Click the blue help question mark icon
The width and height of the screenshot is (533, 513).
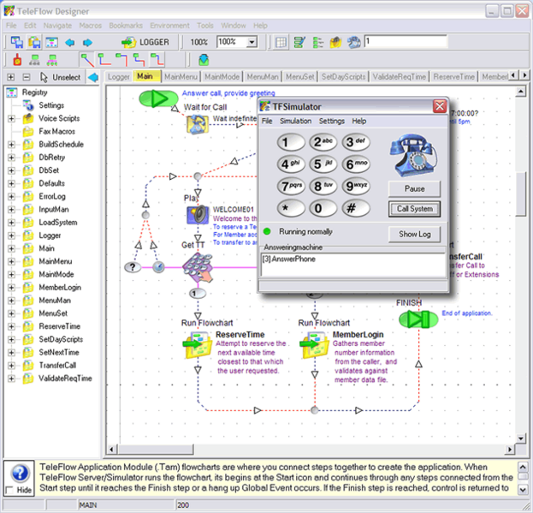20,473
